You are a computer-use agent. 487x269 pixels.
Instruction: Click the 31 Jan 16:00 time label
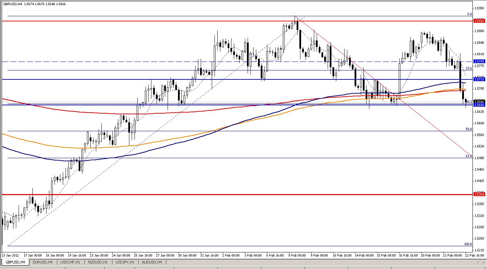(209, 256)
